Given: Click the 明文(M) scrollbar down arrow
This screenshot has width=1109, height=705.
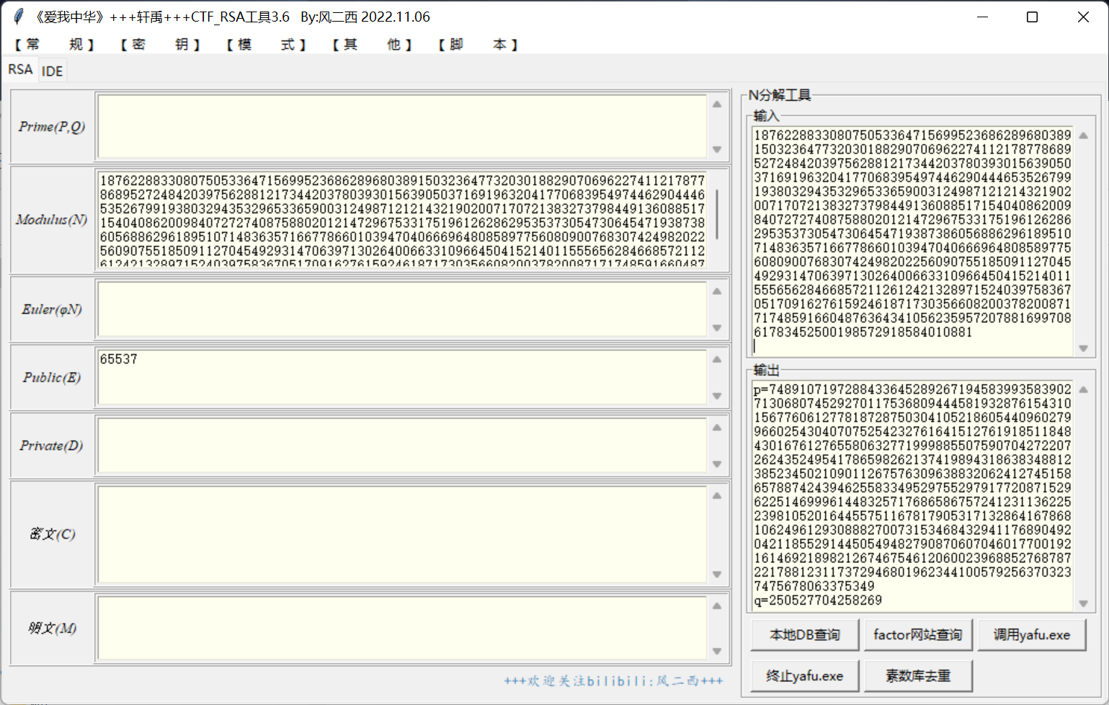Looking at the screenshot, I should 717,652.
